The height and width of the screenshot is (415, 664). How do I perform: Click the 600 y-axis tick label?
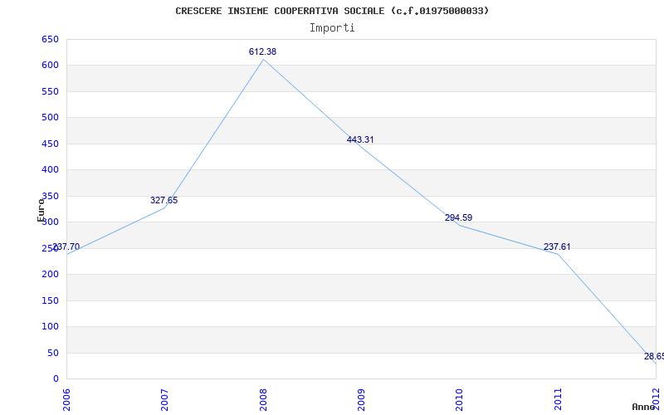pos(50,66)
